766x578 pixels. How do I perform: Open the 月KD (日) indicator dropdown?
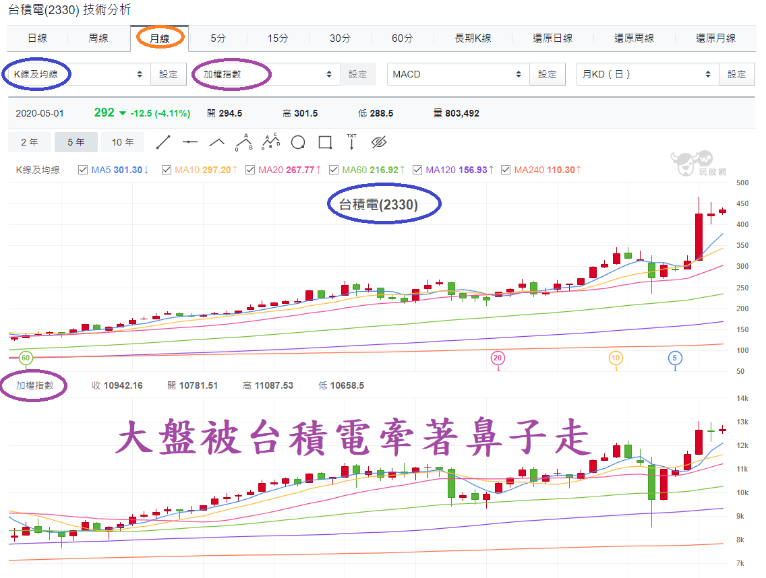[x=648, y=74]
